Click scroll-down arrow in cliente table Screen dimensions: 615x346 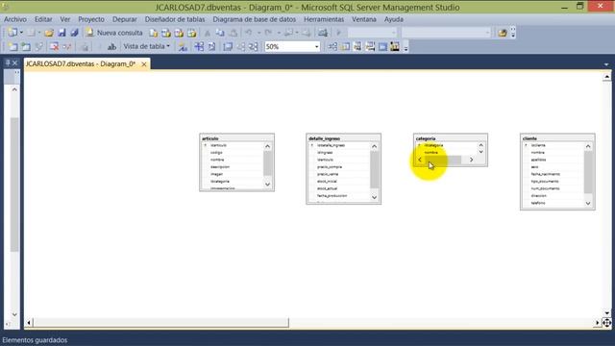click(x=588, y=203)
